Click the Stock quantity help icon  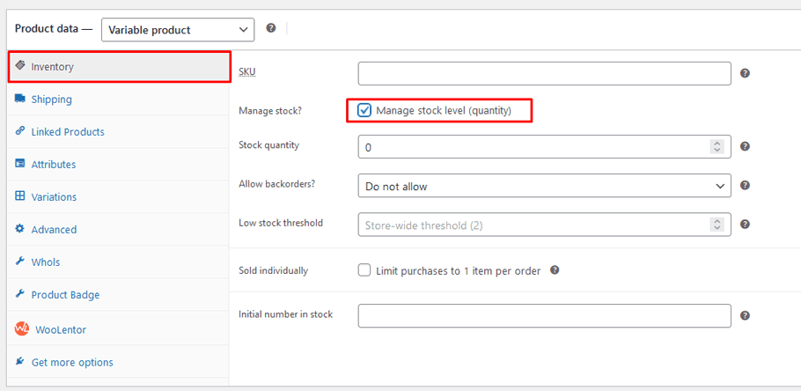click(745, 147)
